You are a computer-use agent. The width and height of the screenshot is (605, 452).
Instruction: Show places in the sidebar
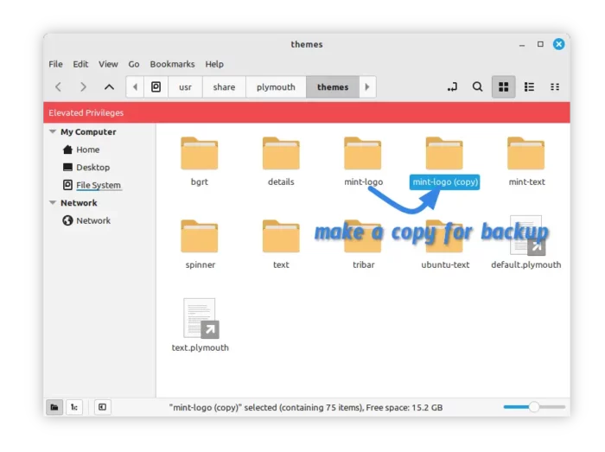coord(54,407)
